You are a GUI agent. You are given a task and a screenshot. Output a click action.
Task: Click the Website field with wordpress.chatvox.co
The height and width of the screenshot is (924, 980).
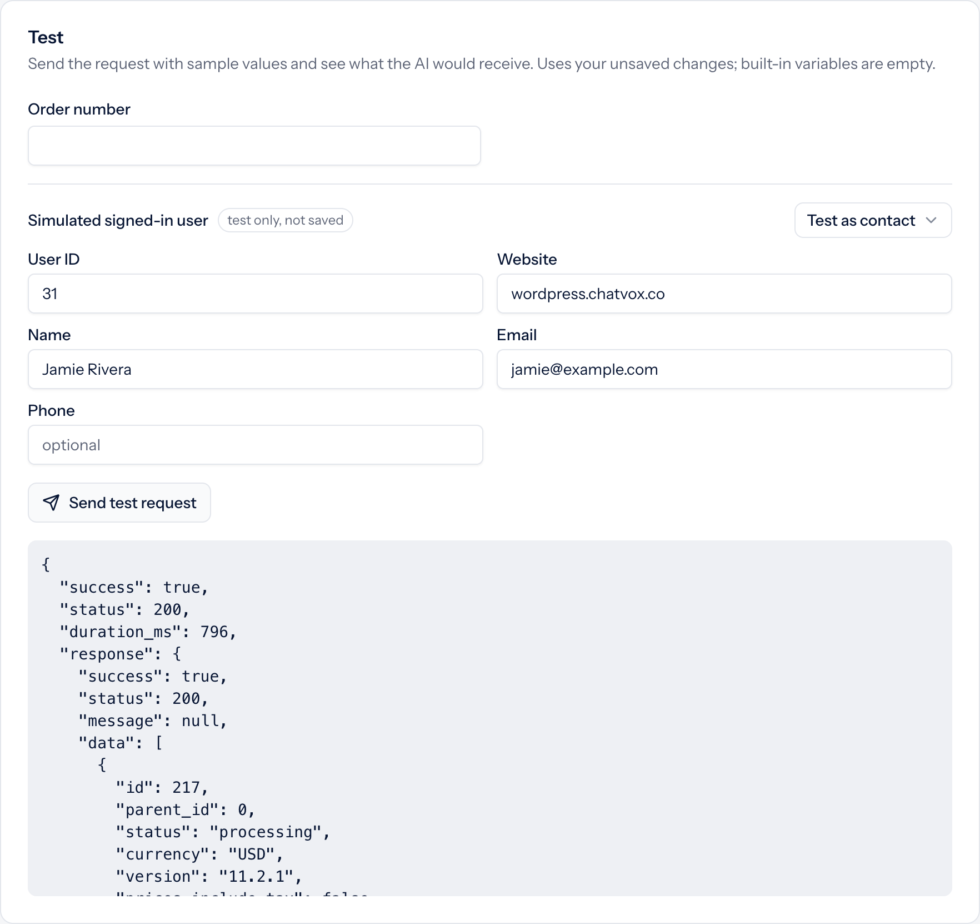[x=724, y=294]
